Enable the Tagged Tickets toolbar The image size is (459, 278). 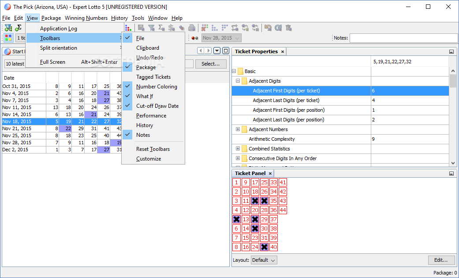point(153,77)
